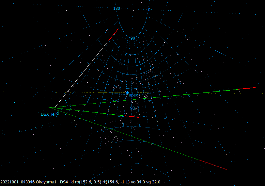This screenshot has width=265, height=186.
Task: Click the blue apex marker dot
Action: click(x=127, y=93)
